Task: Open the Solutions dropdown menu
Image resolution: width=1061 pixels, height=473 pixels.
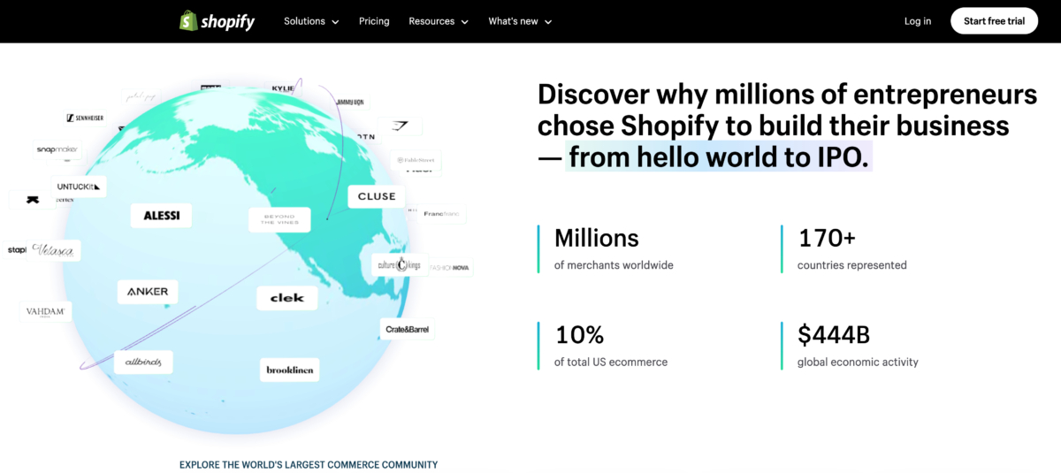Action: [311, 21]
